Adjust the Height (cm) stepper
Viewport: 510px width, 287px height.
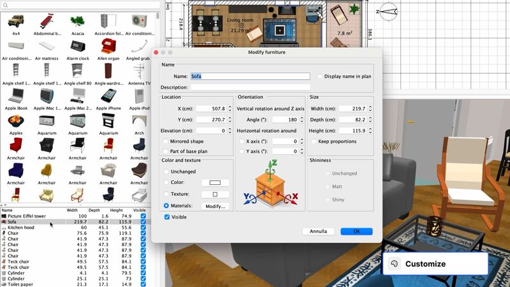point(370,131)
